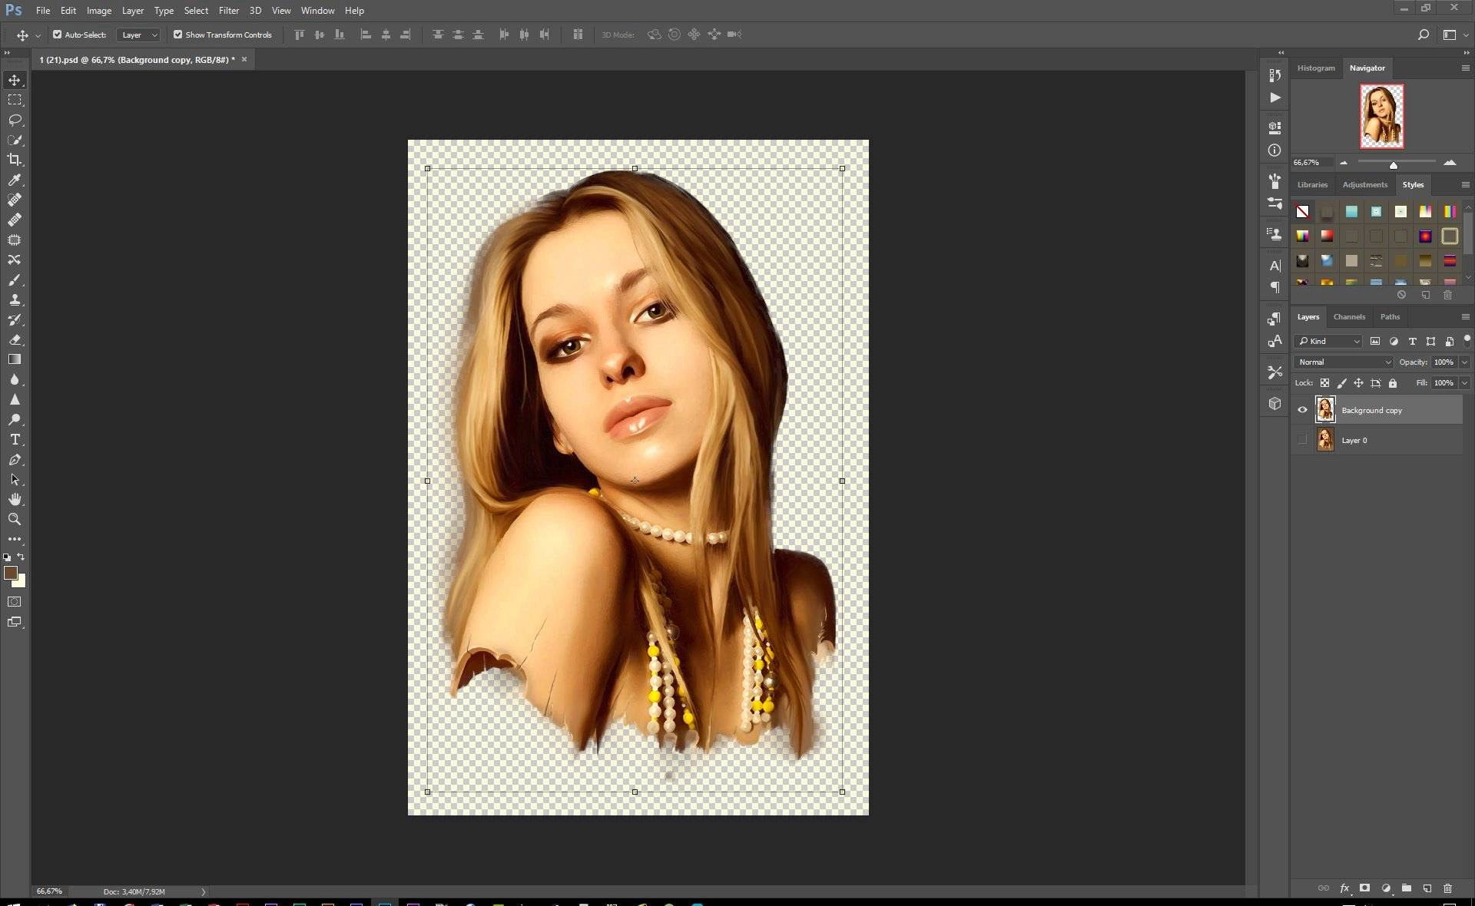
Task: Create a new group folder
Action: pyautogui.click(x=1407, y=888)
